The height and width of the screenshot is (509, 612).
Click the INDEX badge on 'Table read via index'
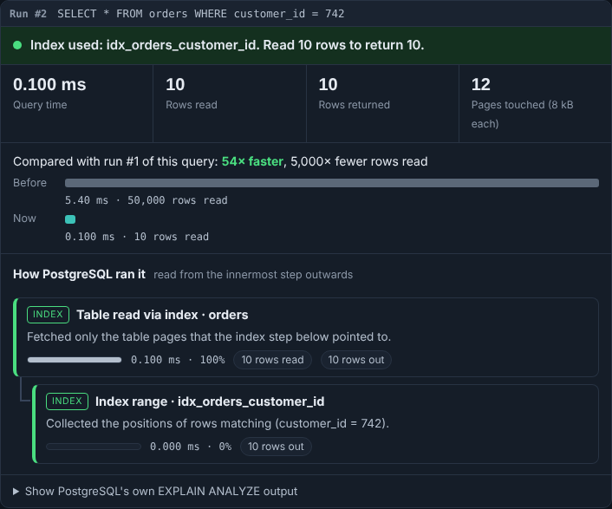click(48, 315)
